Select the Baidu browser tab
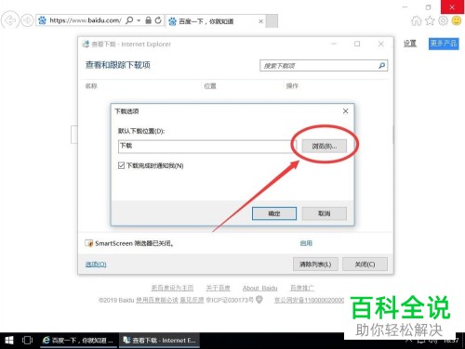 pyautogui.click(x=216, y=21)
